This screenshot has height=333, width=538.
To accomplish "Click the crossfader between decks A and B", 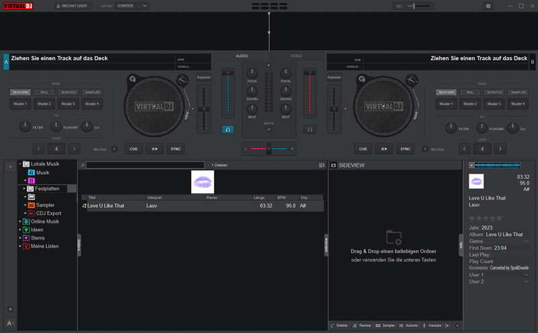I will coord(268,149).
